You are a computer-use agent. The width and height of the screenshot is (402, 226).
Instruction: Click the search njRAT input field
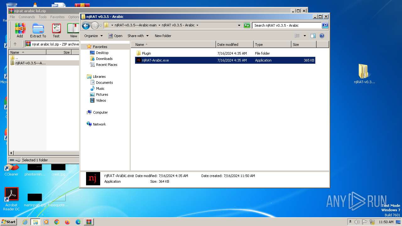point(287,25)
